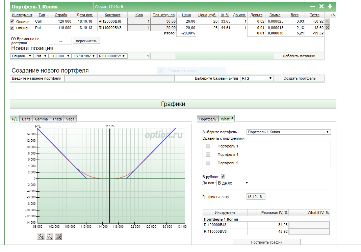Edit quantity field in Call row
The width and height of the screenshot is (361, 252).
tap(139, 21)
